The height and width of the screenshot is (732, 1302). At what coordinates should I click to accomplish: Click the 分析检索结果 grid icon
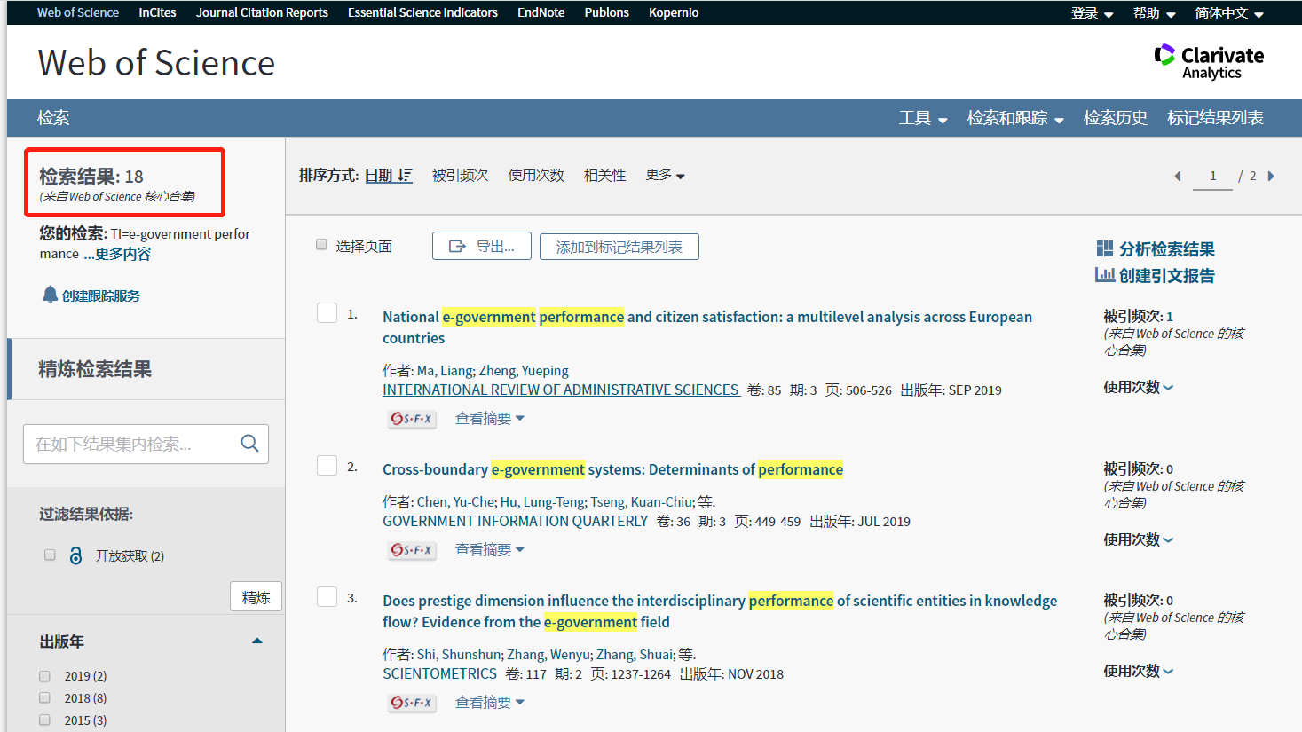tap(1105, 248)
